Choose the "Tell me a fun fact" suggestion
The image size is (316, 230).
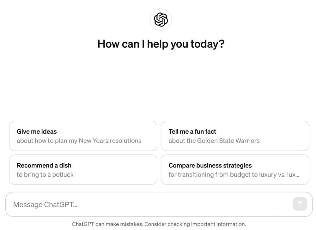tap(235, 136)
